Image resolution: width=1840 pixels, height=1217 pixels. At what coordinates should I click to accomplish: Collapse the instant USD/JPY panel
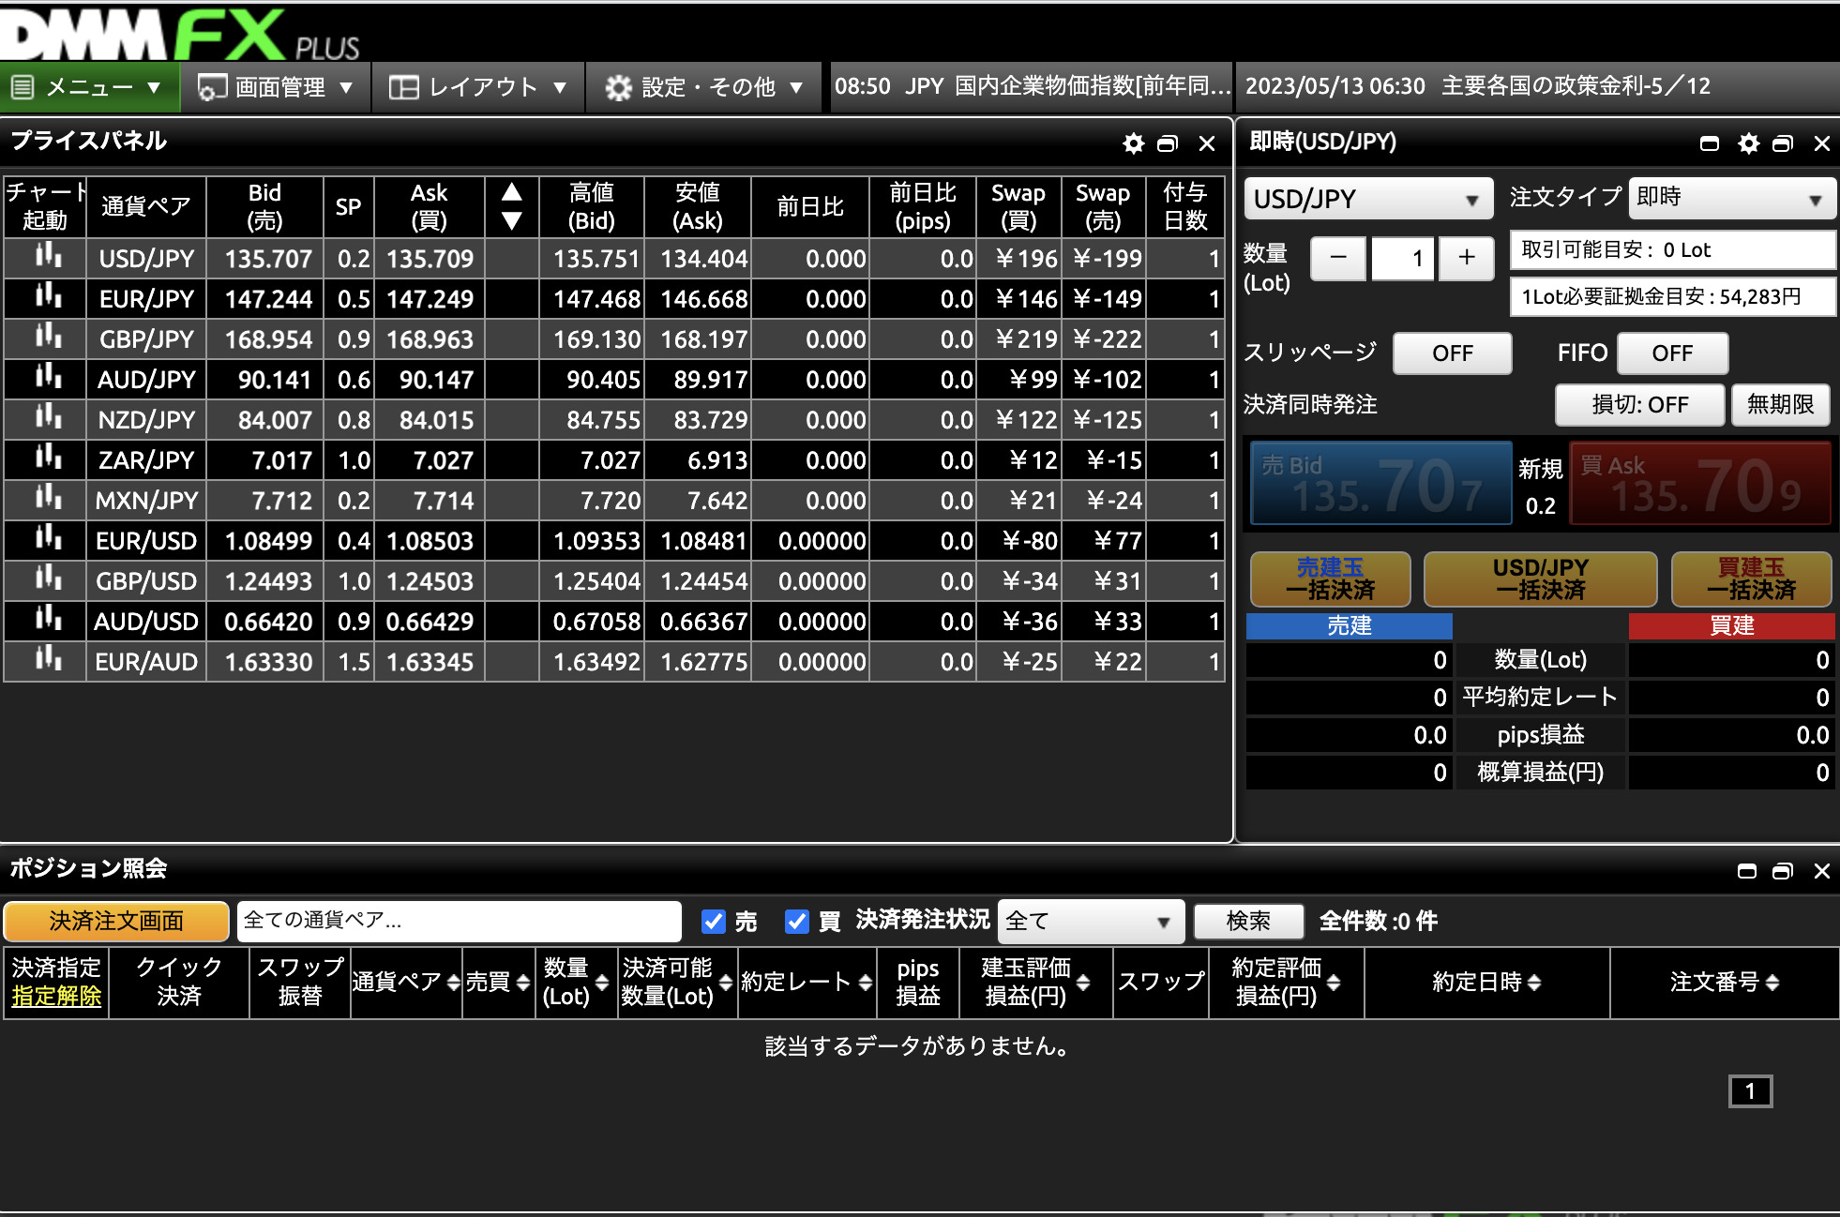coord(1710,143)
